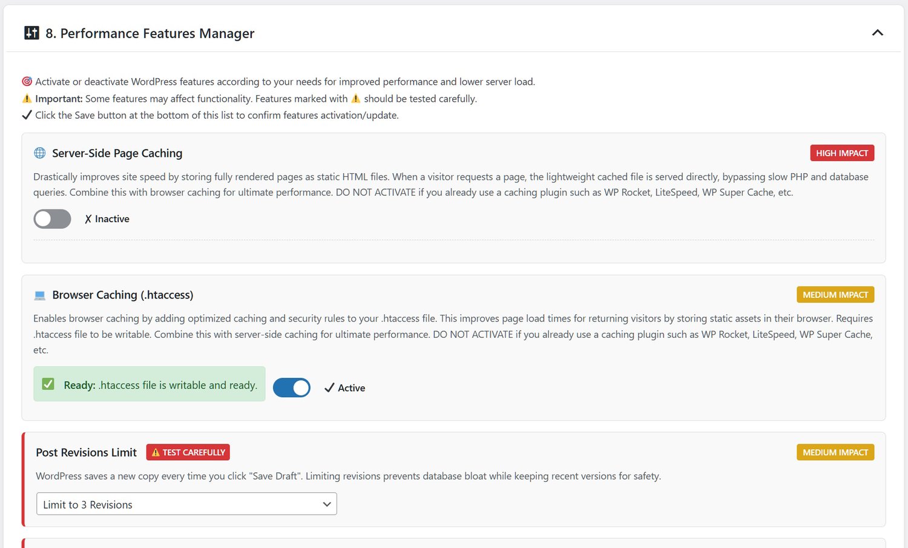Click the MEDIUM IMPACT badge on Post Revisions
908x548 pixels.
[835, 452]
